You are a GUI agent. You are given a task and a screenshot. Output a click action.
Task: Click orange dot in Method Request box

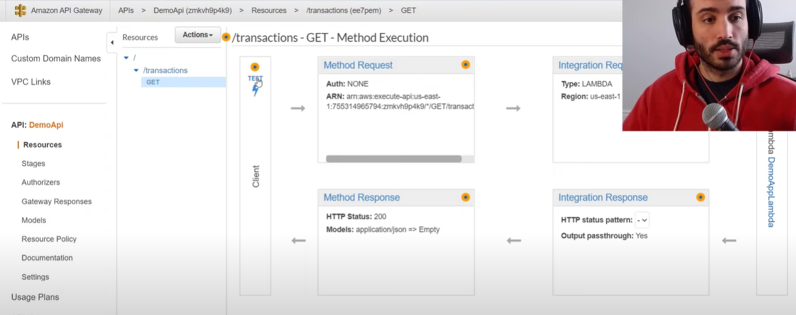click(466, 65)
